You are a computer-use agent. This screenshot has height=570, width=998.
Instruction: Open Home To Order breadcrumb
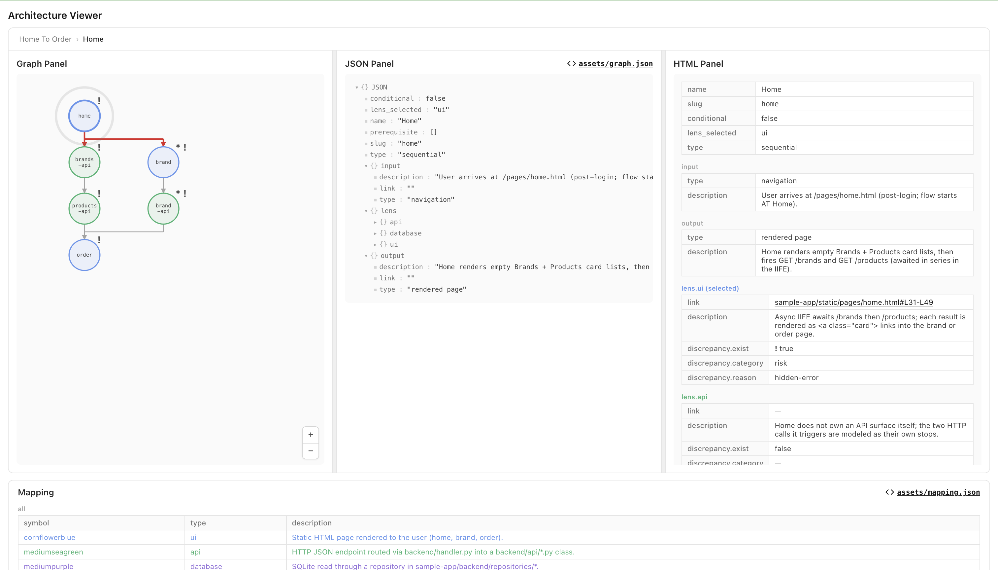46,39
